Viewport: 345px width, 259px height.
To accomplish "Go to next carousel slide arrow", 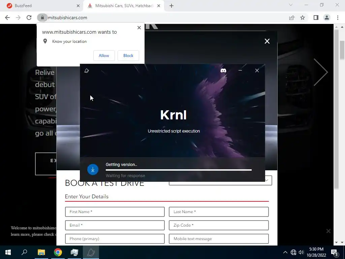I will pos(321,72).
